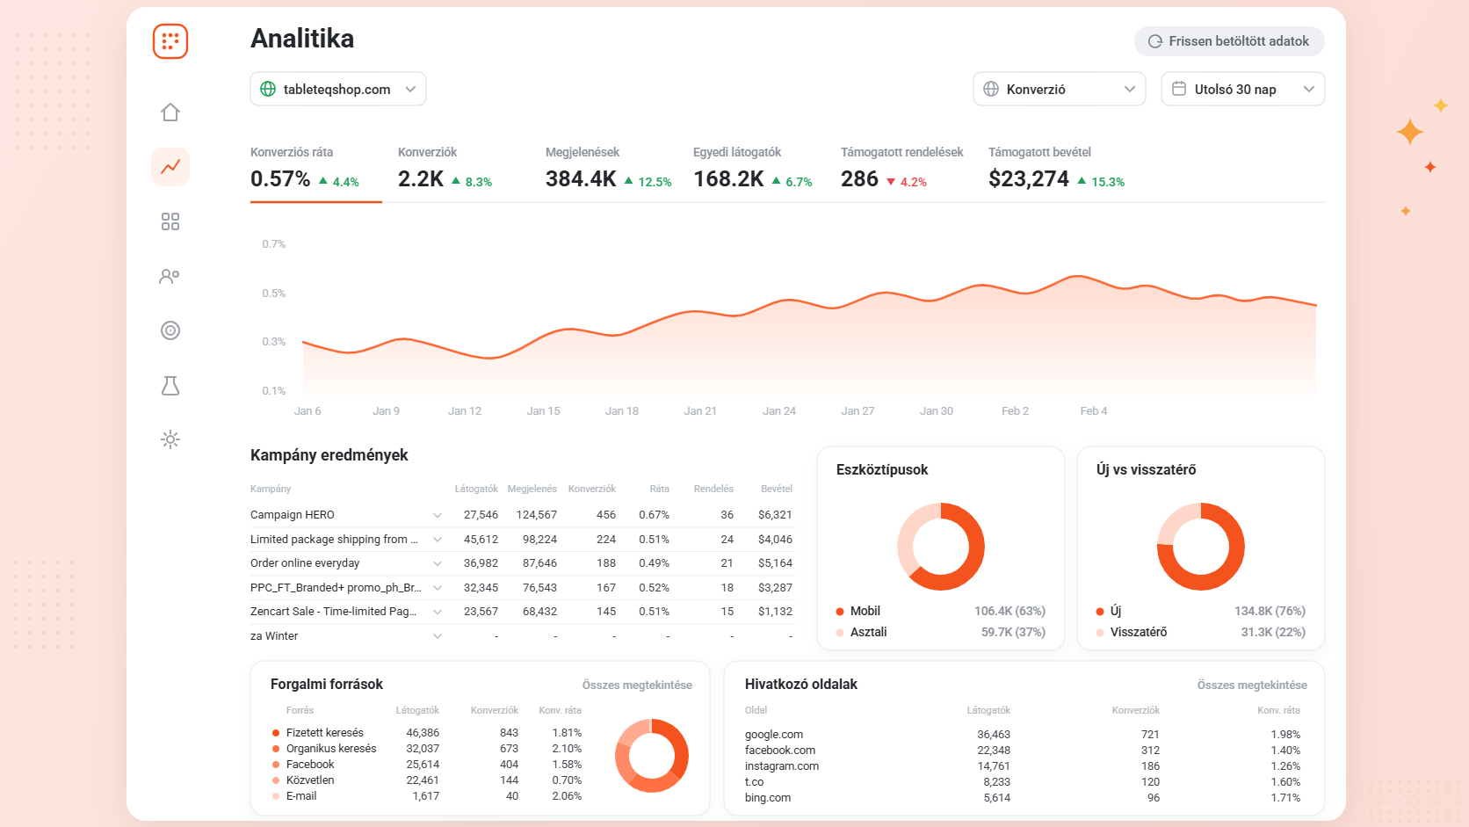Select the Megjelenések metric tab
The image size is (1469, 827).
tap(608, 168)
